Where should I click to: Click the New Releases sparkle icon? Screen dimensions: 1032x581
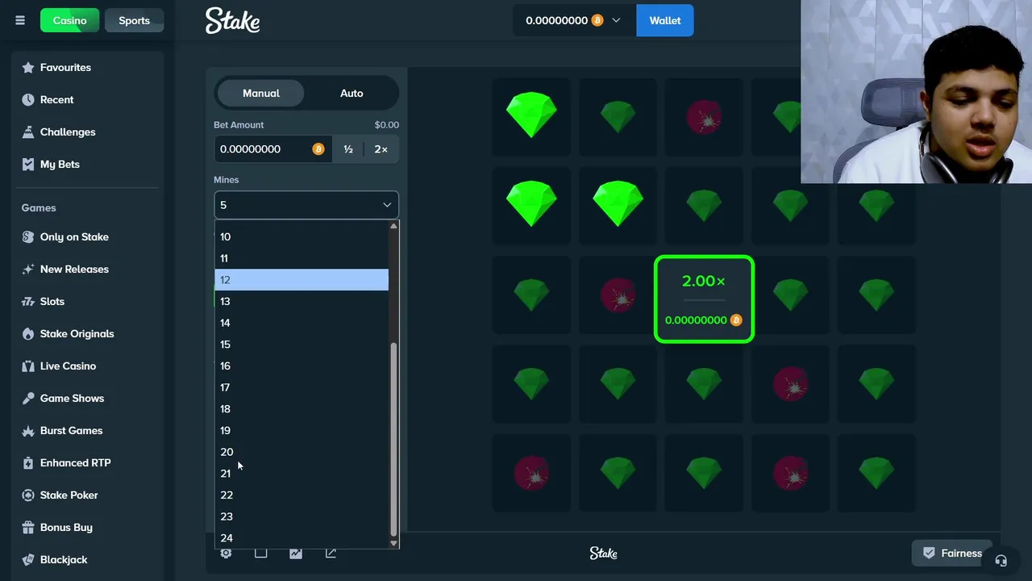(28, 270)
